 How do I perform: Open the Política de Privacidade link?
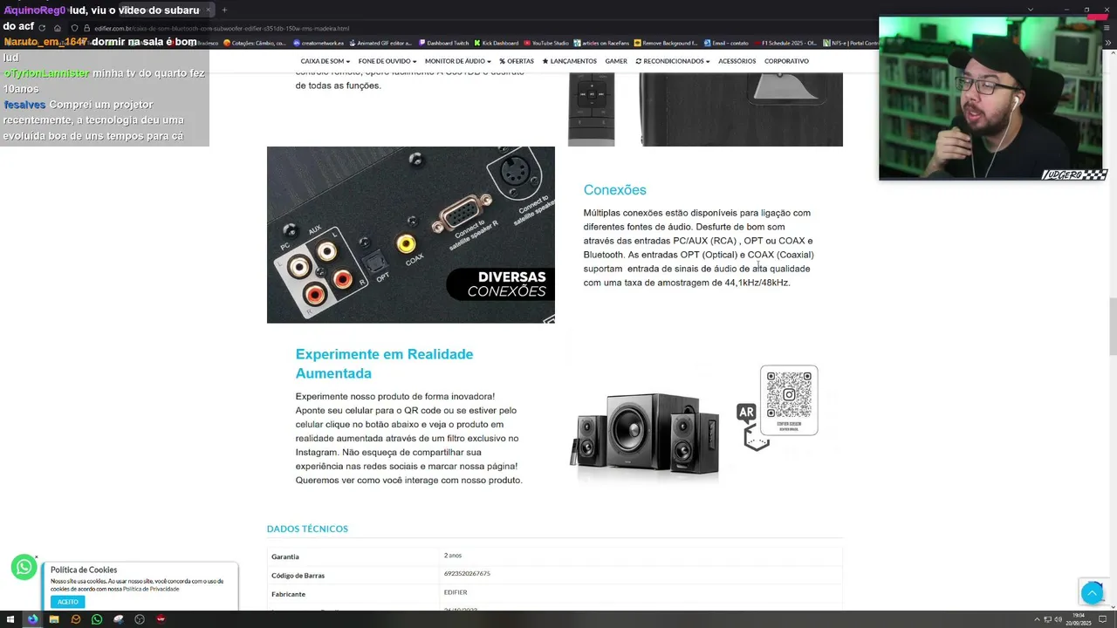pos(151,589)
